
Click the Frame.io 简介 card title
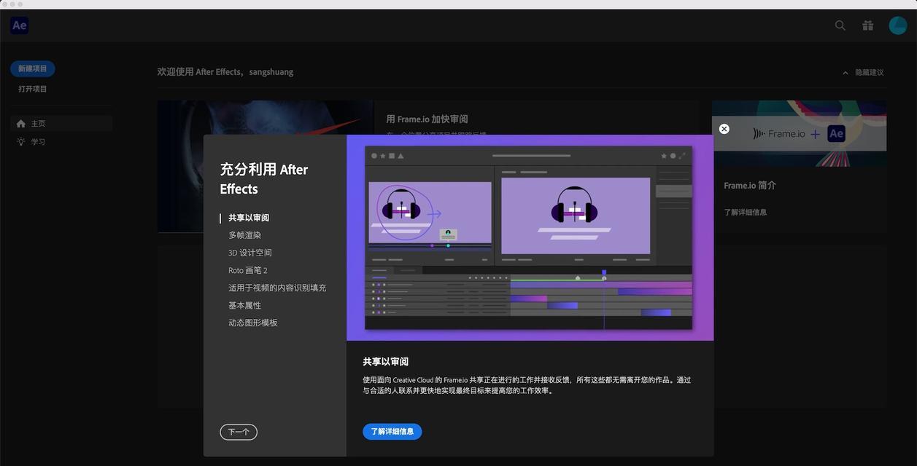[750, 186]
